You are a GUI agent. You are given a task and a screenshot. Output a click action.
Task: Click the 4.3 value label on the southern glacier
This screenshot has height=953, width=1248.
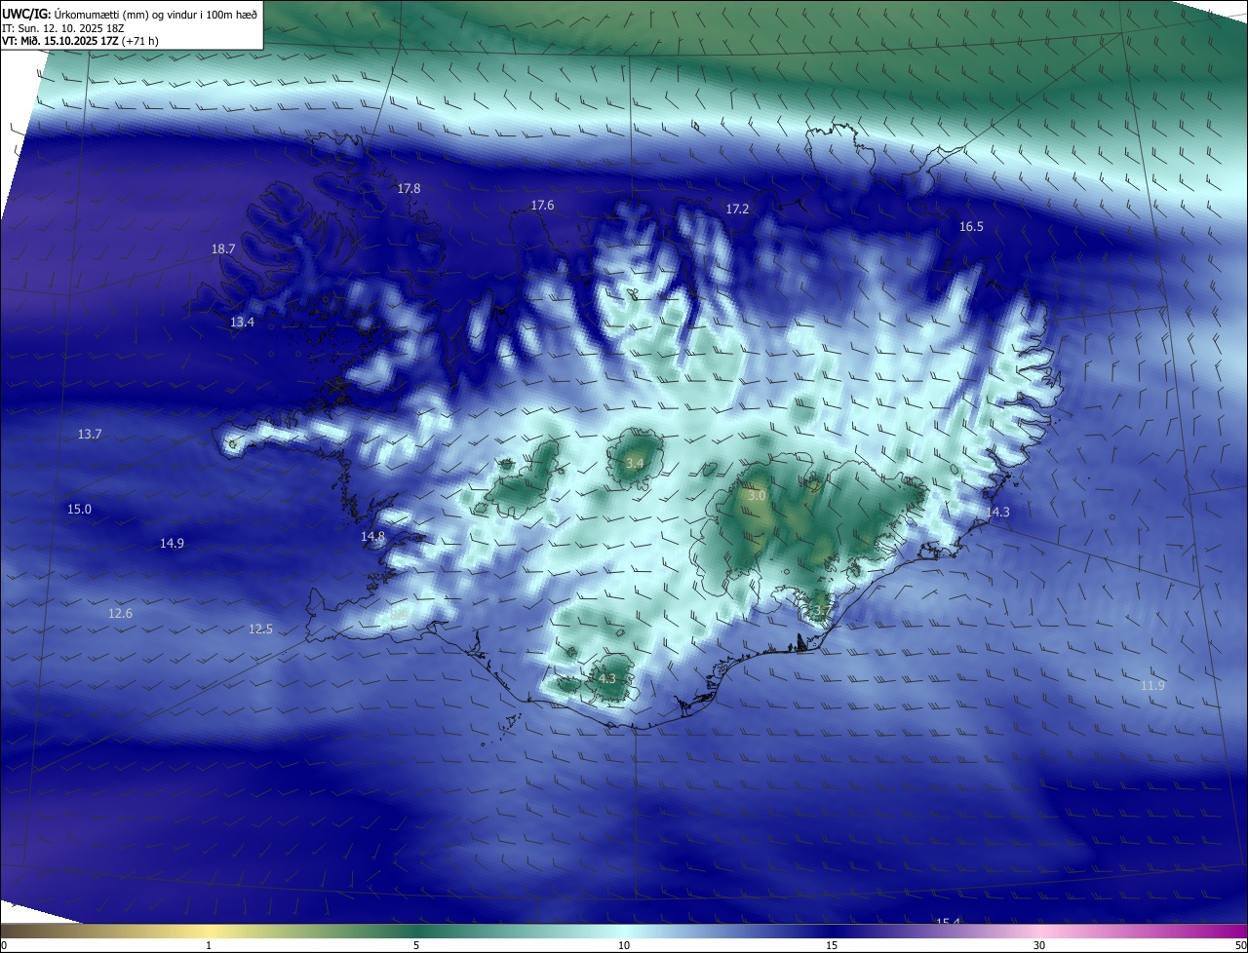(x=606, y=678)
